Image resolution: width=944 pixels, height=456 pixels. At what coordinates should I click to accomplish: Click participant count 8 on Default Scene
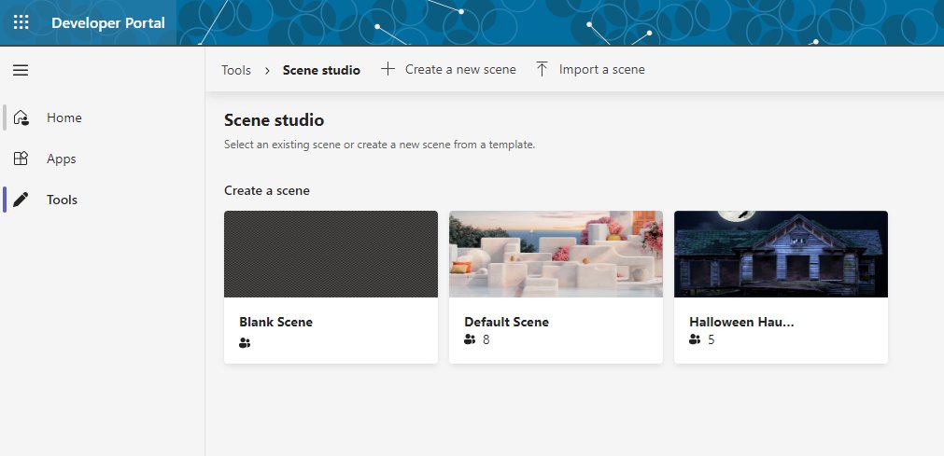pyautogui.click(x=486, y=339)
